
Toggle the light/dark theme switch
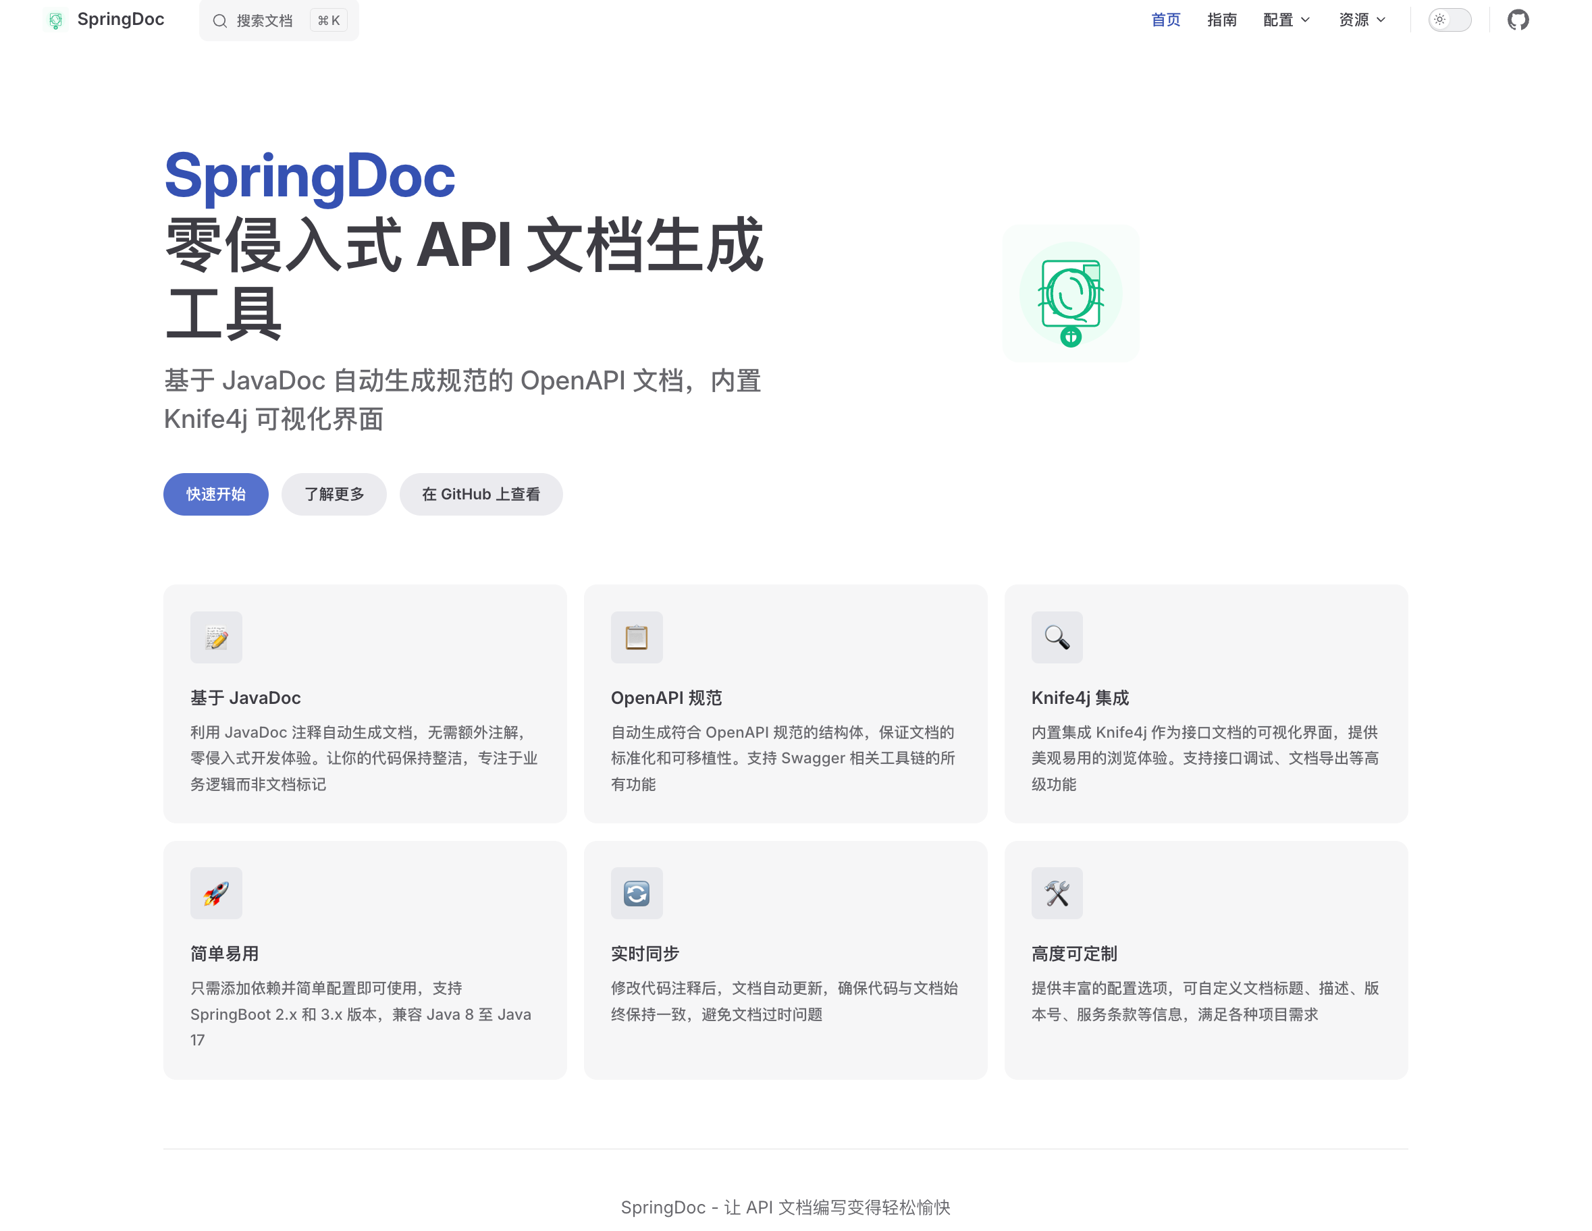[x=1449, y=20]
